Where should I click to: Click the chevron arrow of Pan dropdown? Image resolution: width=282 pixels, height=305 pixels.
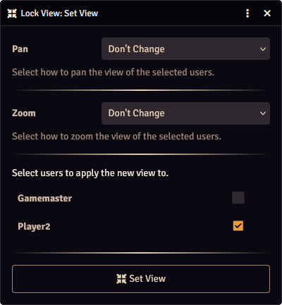click(x=263, y=49)
